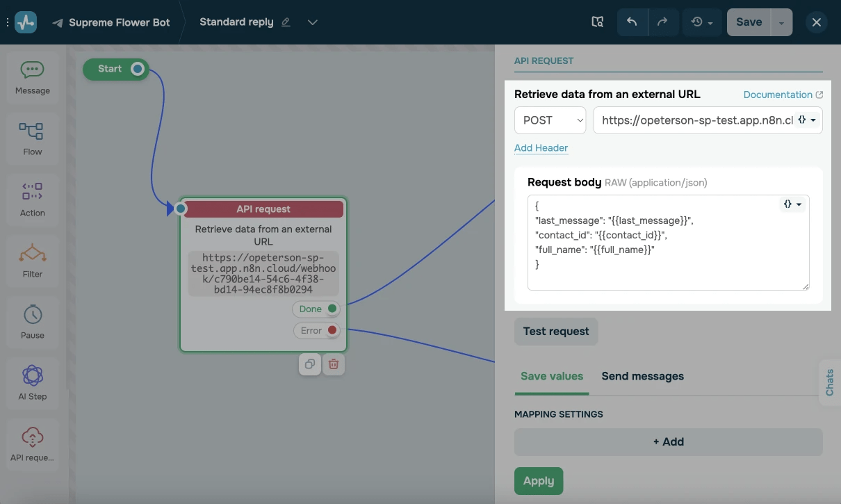Open the Chats side tab
The height and width of the screenshot is (504, 841).
[x=830, y=383]
